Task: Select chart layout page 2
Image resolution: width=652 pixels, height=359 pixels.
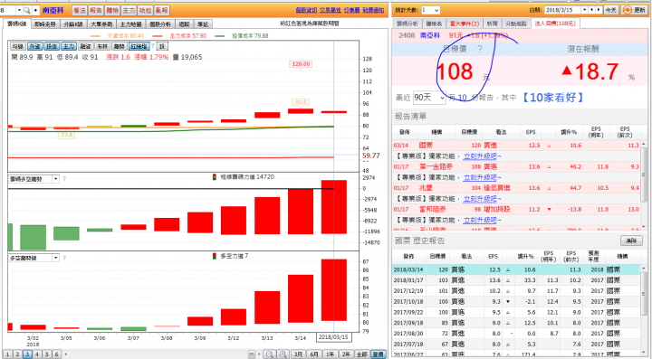Action: pyautogui.click(x=17, y=354)
